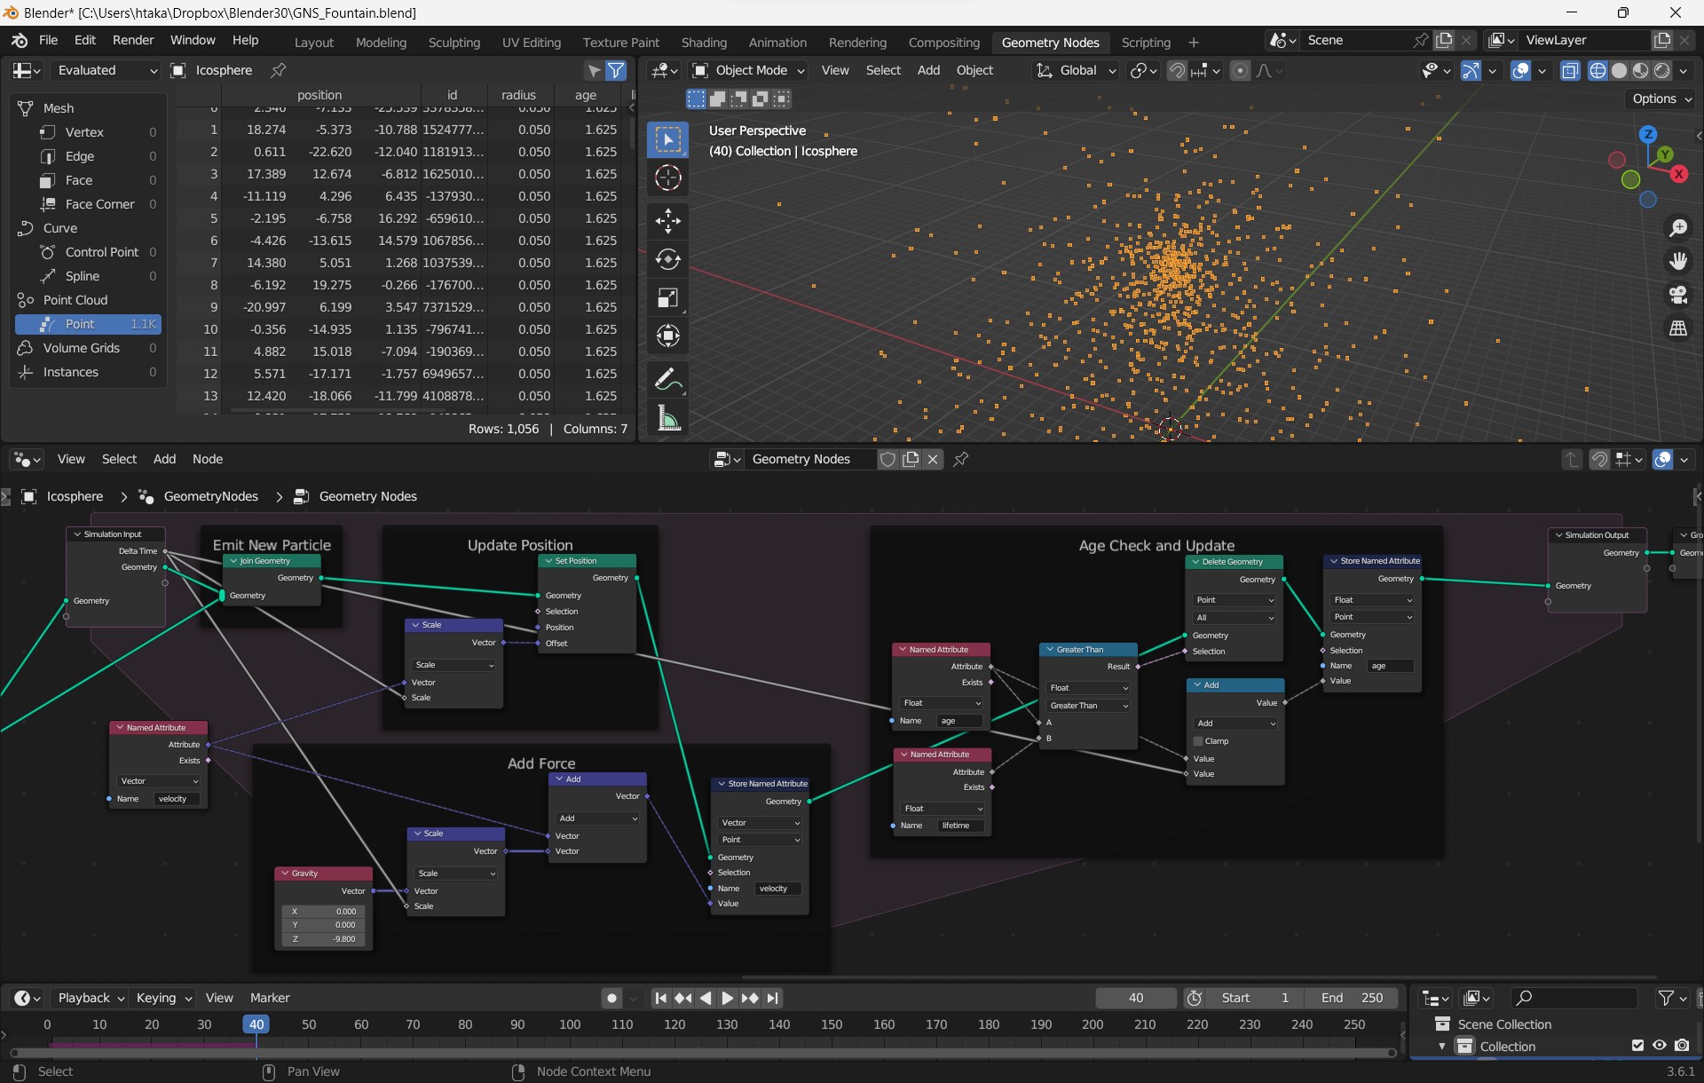Switch to the Shading workspace tab
Image resolution: width=1704 pixels, height=1083 pixels.
(x=704, y=42)
